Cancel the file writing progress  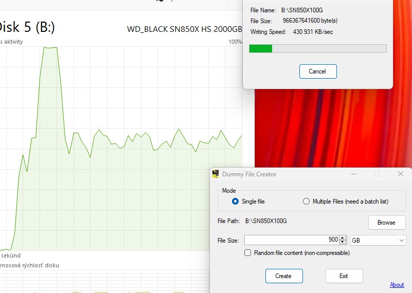(318, 71)
